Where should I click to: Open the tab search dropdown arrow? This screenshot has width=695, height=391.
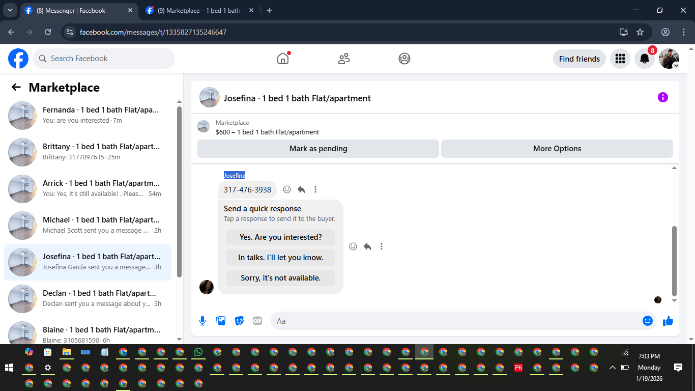(x=10, y=10)
